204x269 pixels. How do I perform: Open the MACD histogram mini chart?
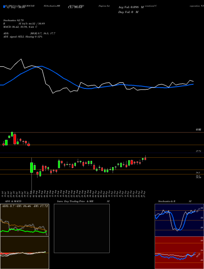(24, 253)
